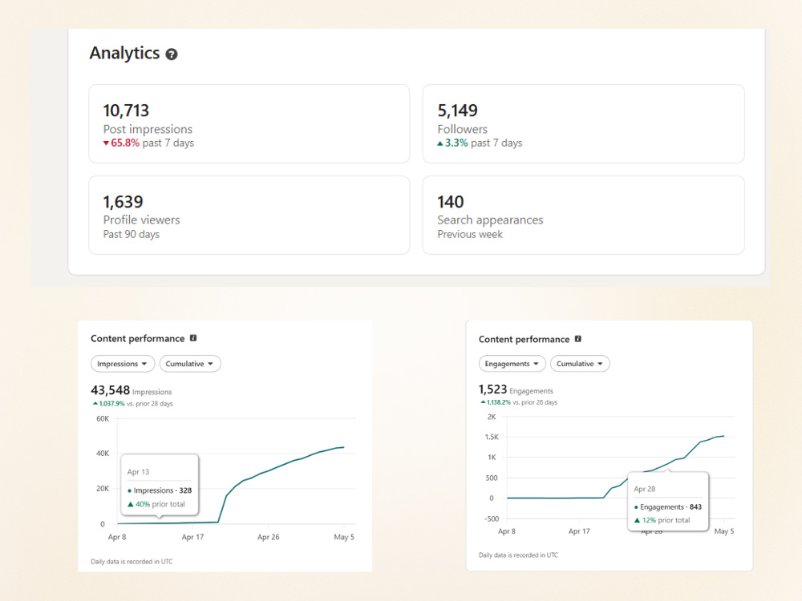Click green triangle beside 40% prior total
802x601 pixels.
[x=131, y=504]
